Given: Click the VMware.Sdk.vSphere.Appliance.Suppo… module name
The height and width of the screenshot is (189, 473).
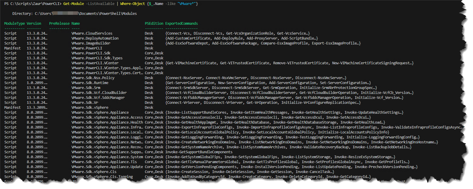Looking at the screenshot, I should pos(107,152).
